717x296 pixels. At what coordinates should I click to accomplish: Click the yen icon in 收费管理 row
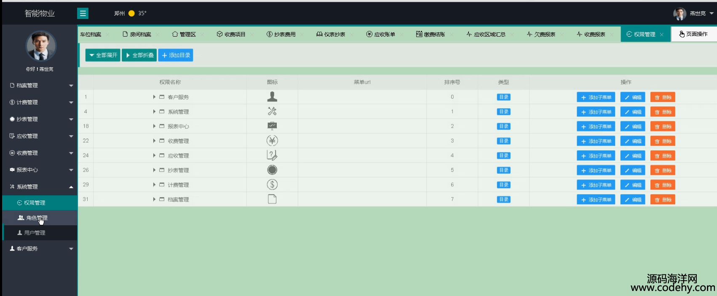272,141
